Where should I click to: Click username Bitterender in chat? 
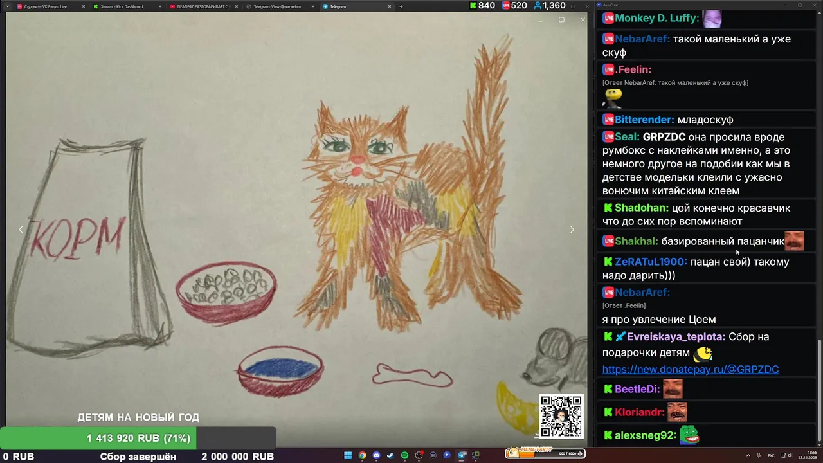[644, 120]
